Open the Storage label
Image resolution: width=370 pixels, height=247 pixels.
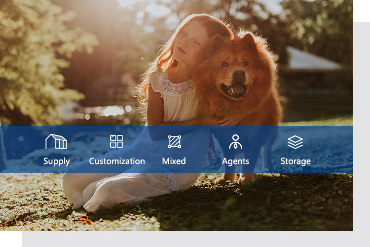[x=296, y=162]
